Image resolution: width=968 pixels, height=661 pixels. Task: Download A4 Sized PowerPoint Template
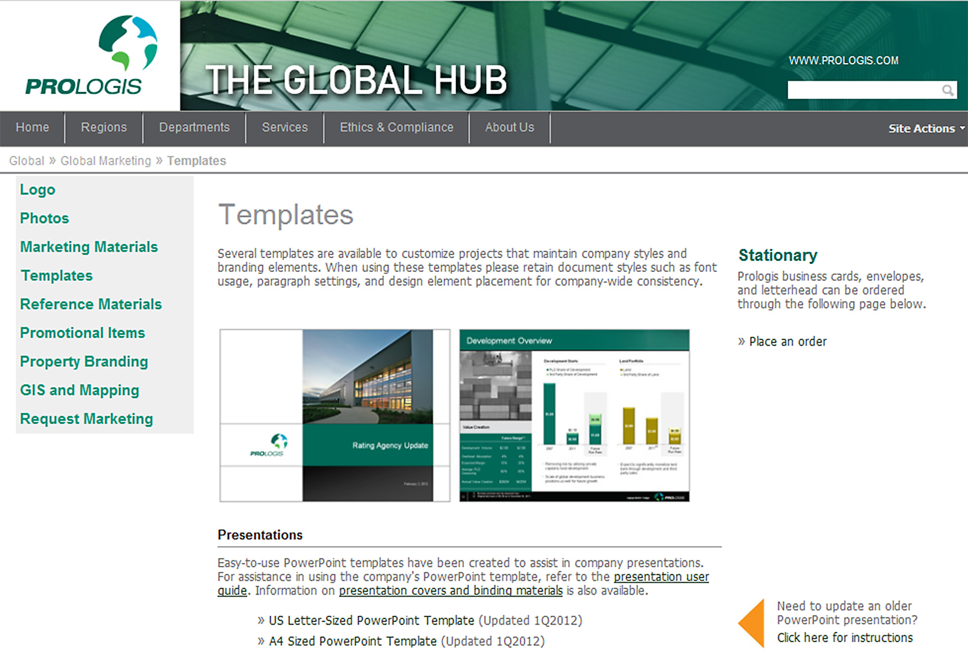click(x=353, y=641)
